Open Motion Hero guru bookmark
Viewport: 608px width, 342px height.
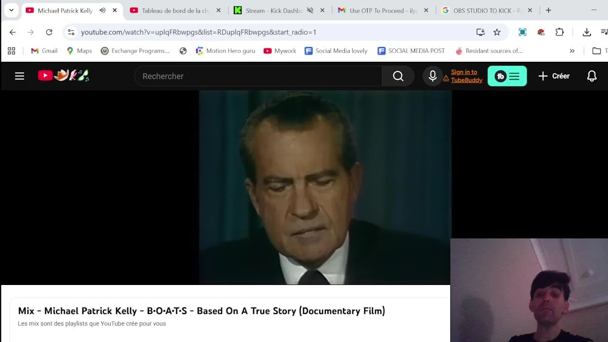pyautogui.click(x=225, y=51)
